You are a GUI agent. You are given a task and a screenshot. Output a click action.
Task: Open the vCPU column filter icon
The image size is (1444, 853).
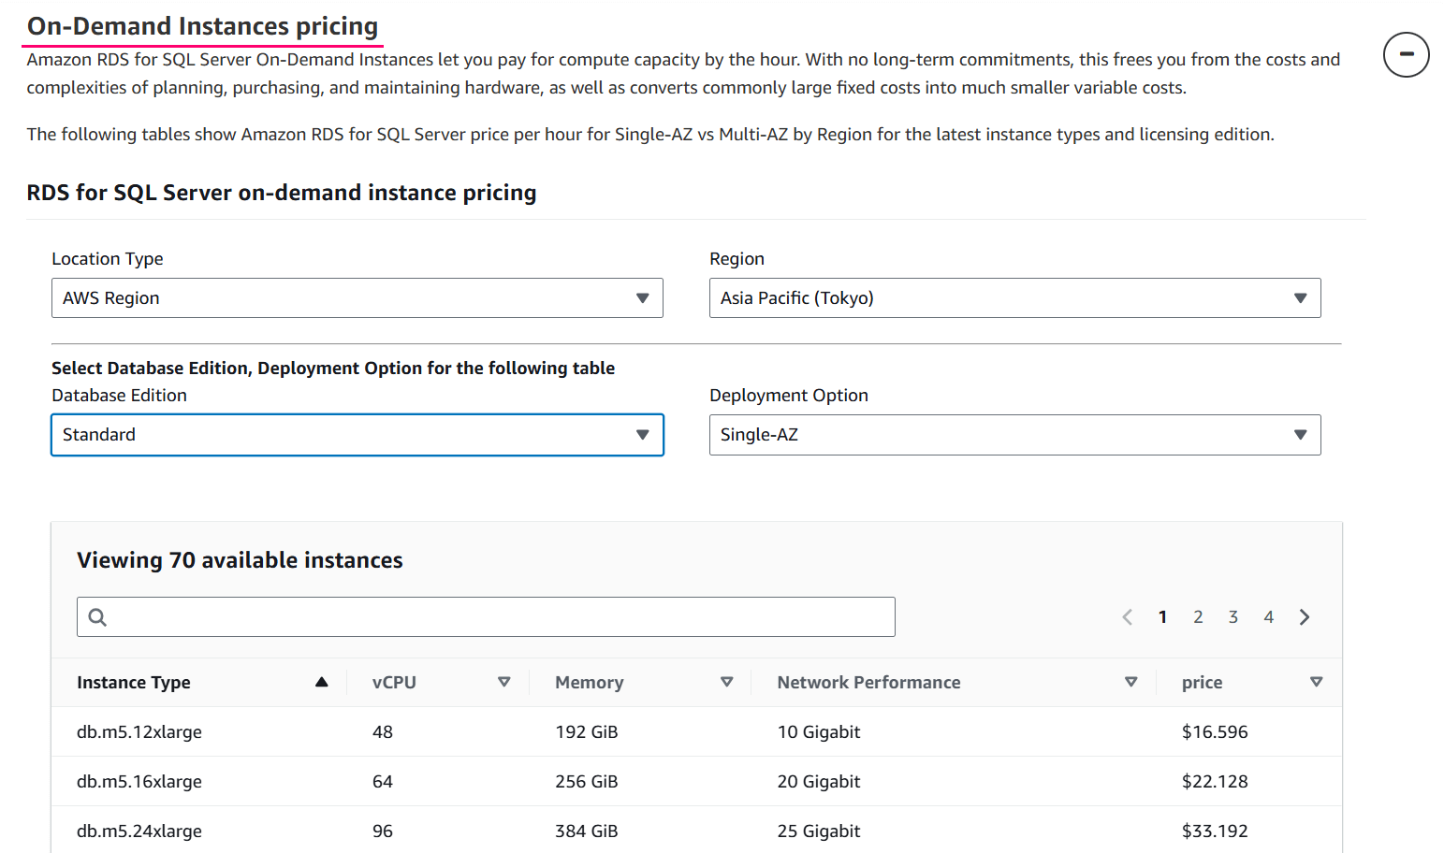pos(504,682)
